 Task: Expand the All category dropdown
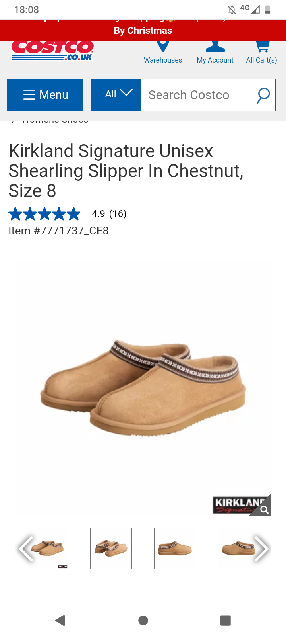(116, 94)
